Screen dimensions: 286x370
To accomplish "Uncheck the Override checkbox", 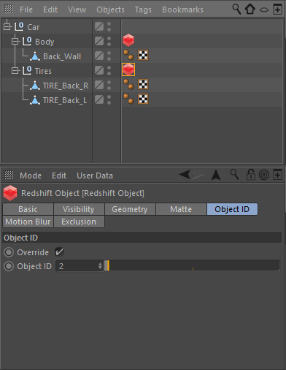I will coord(59,252).
